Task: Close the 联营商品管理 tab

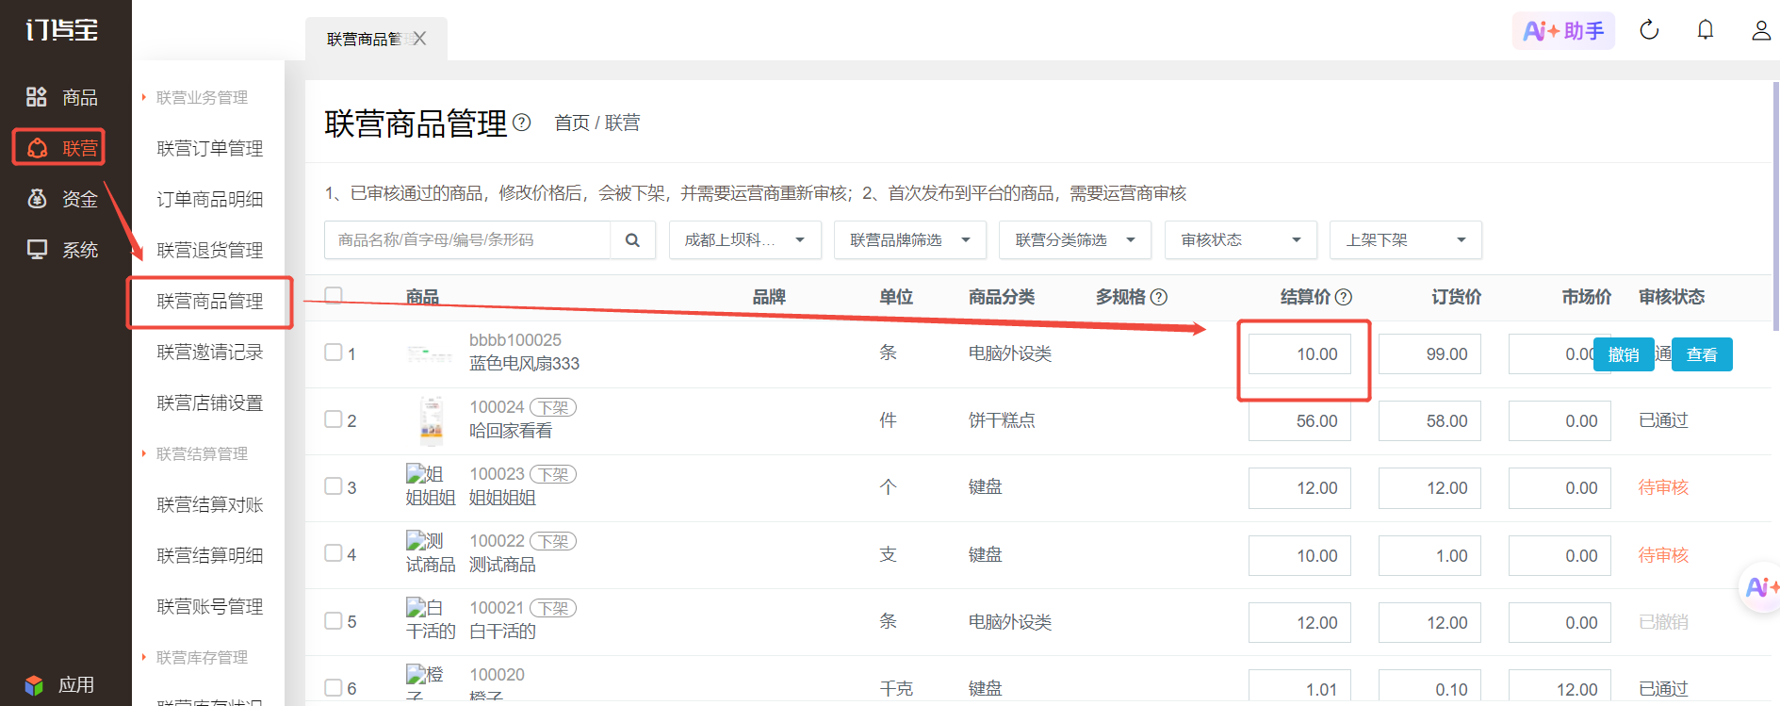Action: [419, 39]
